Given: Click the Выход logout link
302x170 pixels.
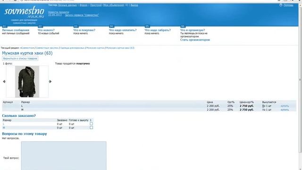Looking at the screenshot, I should (134, 5).
